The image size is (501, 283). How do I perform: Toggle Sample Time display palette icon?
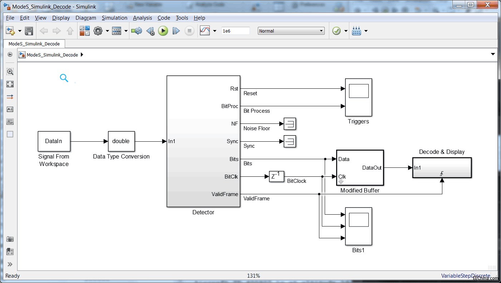point(10,97)
